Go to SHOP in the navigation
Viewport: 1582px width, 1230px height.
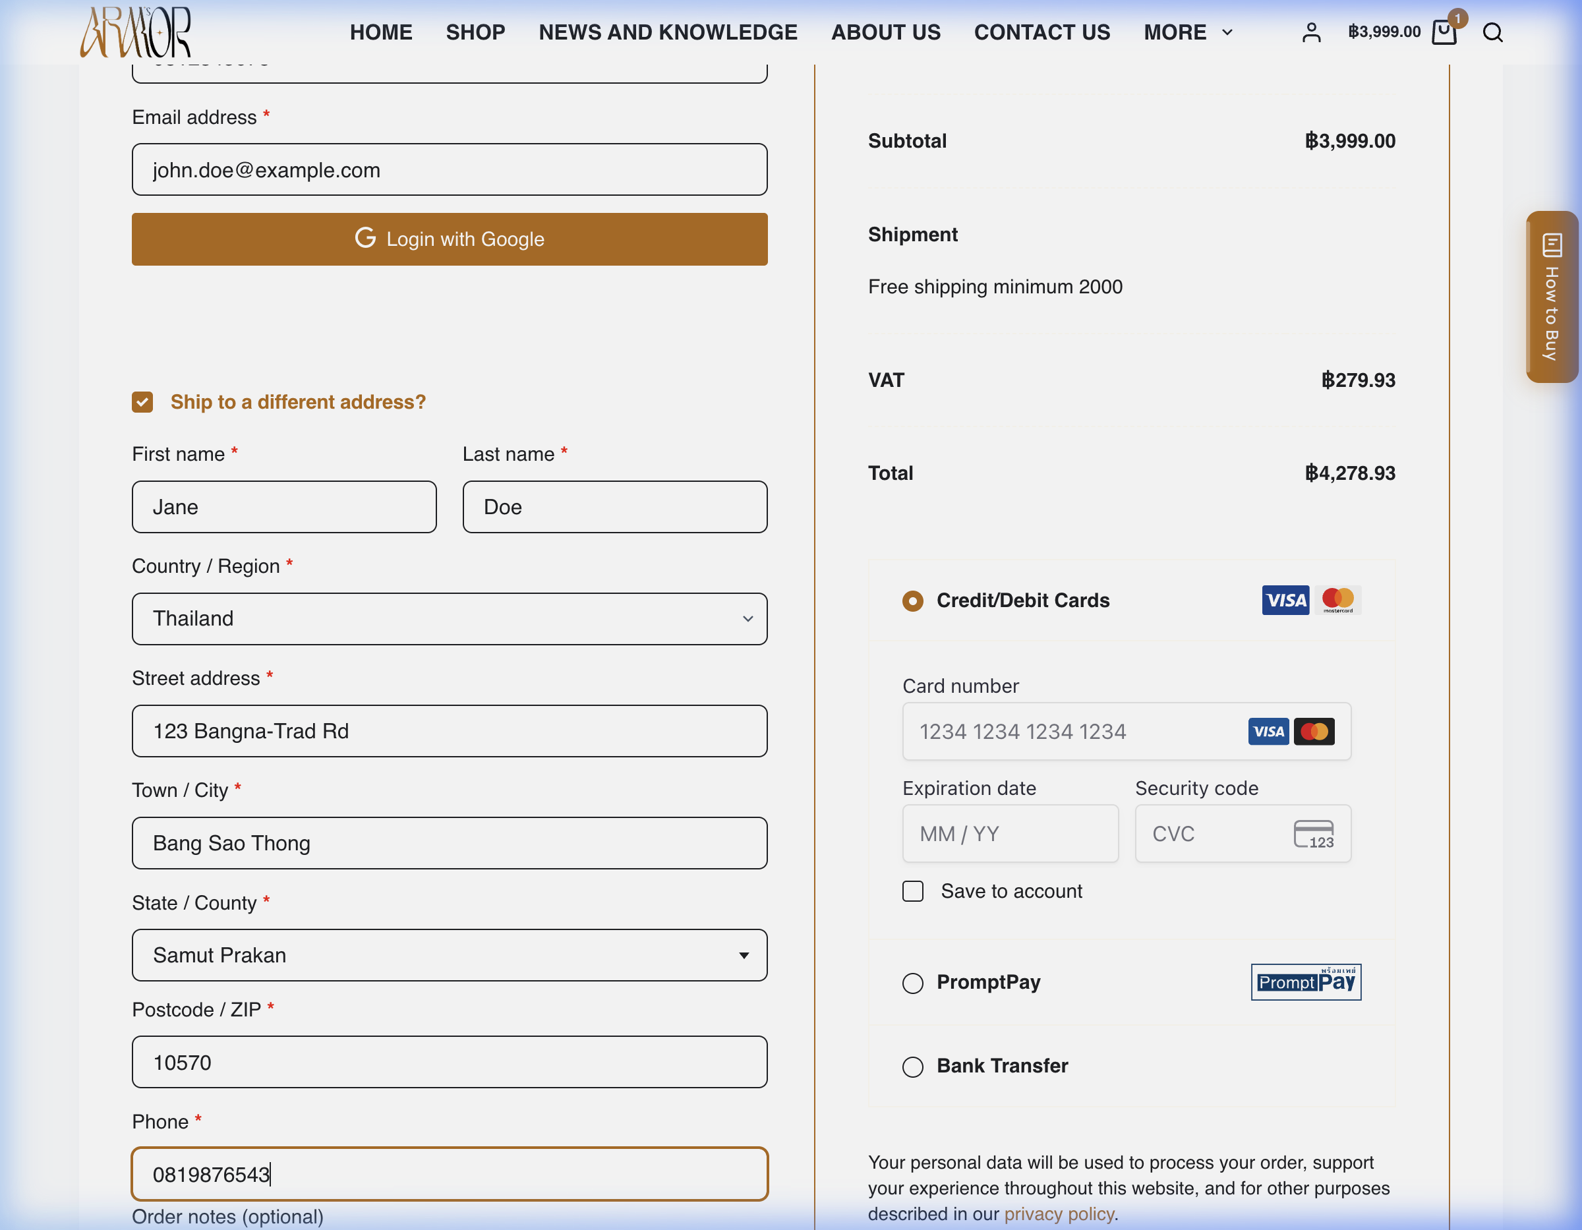475,32
